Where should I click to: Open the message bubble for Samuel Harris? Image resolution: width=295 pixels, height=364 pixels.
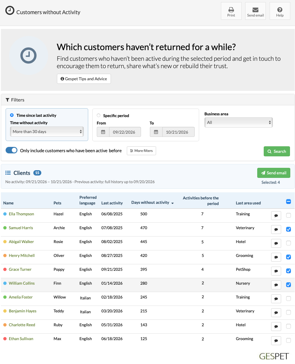point(276,229)
